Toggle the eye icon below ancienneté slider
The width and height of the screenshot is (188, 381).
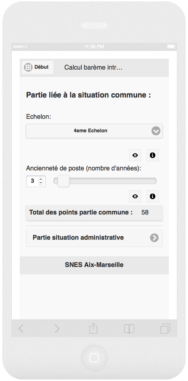(135, 196)
